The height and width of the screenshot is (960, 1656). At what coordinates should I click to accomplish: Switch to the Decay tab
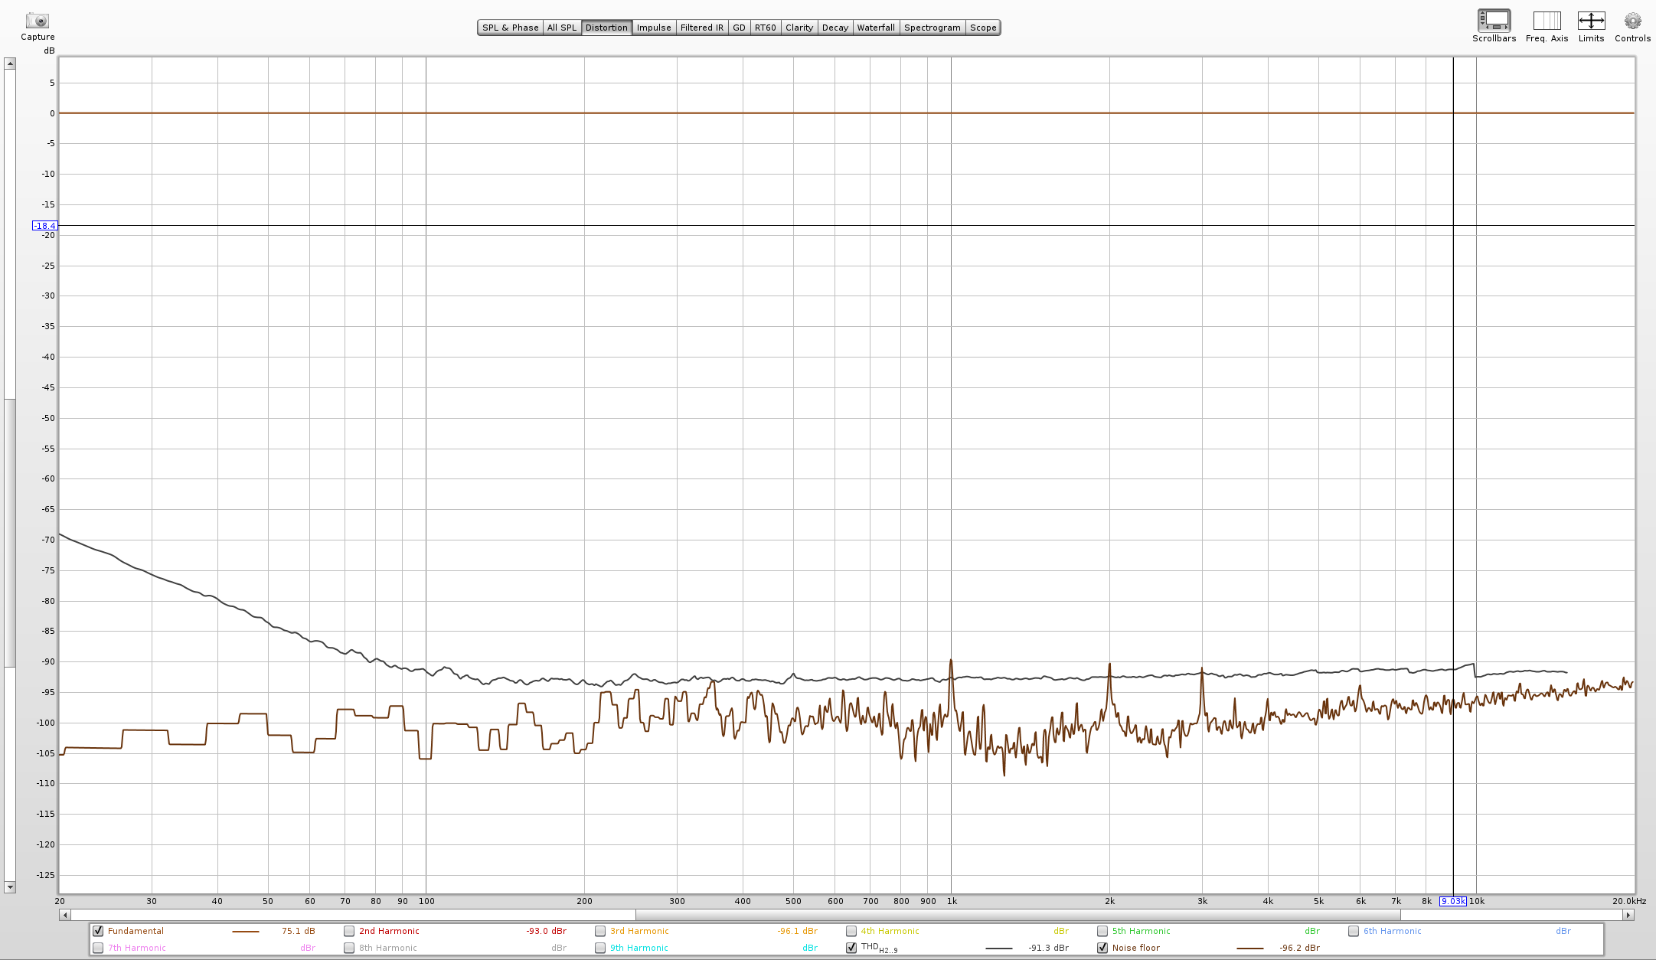click(x=835, y=28)
